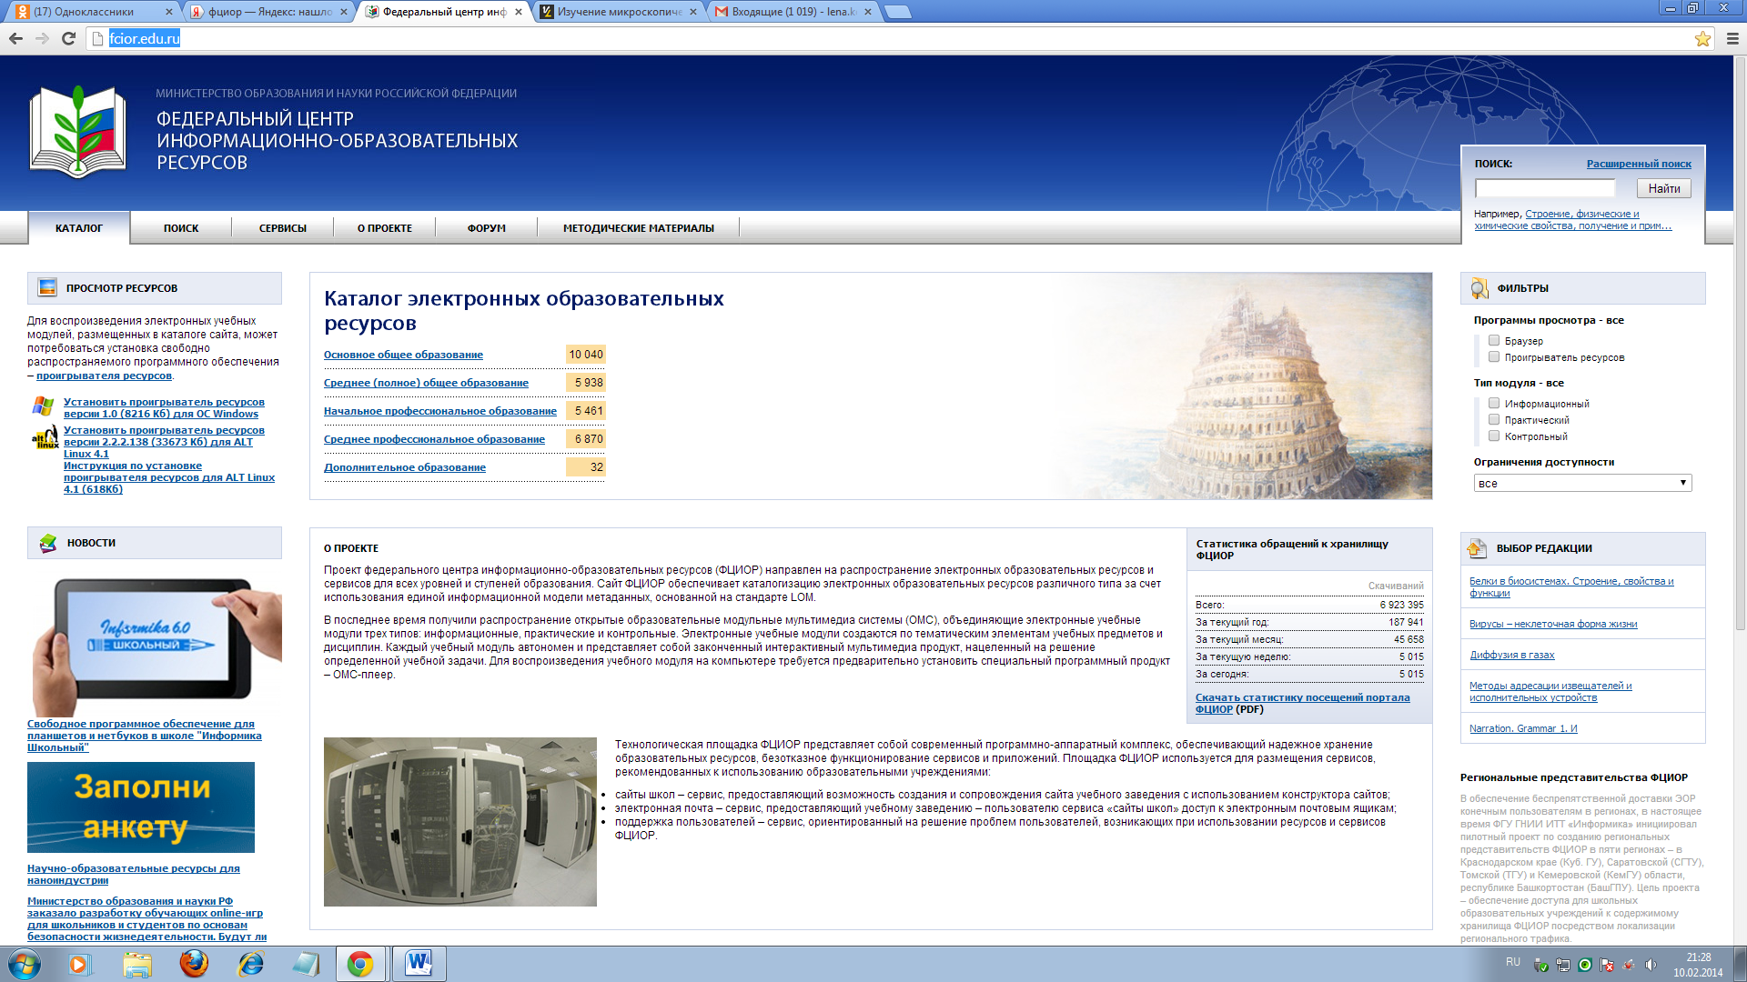This screenshot has width=1747, height=982.
Task: Open the Chrome menu icon
Action: coord(1732,38)
